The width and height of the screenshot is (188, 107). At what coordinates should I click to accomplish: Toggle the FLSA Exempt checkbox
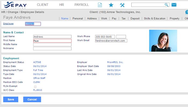[35, 86]
